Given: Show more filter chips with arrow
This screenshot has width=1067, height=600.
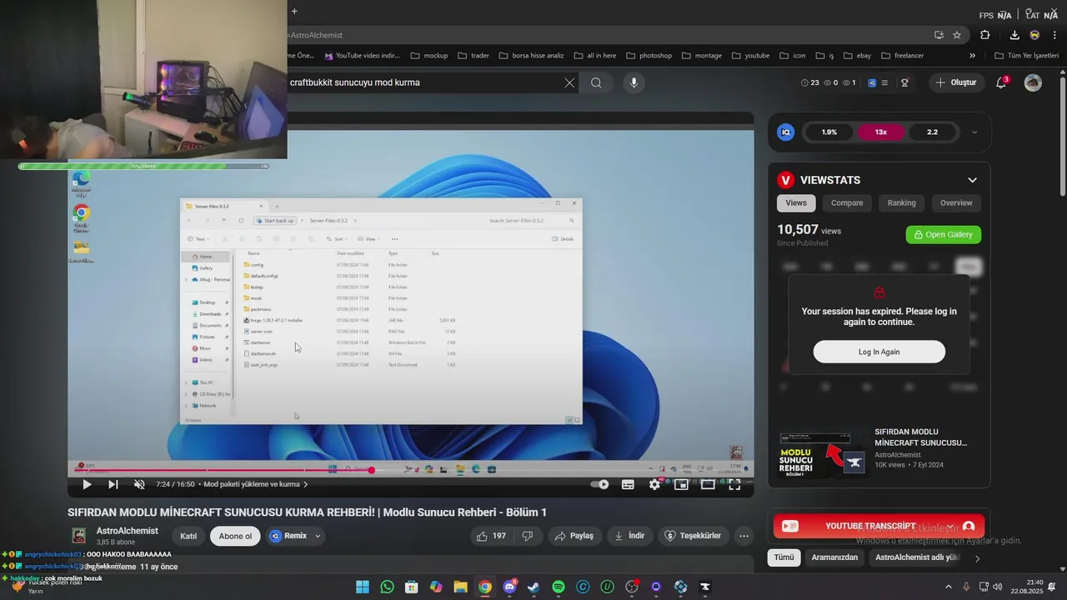Looking at the screenshot, I should coord(977,558).
